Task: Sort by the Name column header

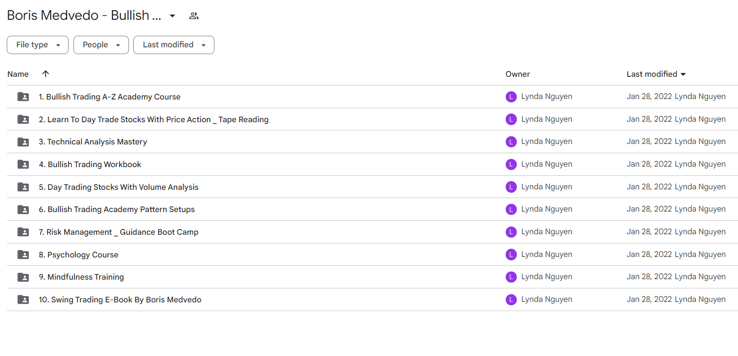Action: coord(18,74)
